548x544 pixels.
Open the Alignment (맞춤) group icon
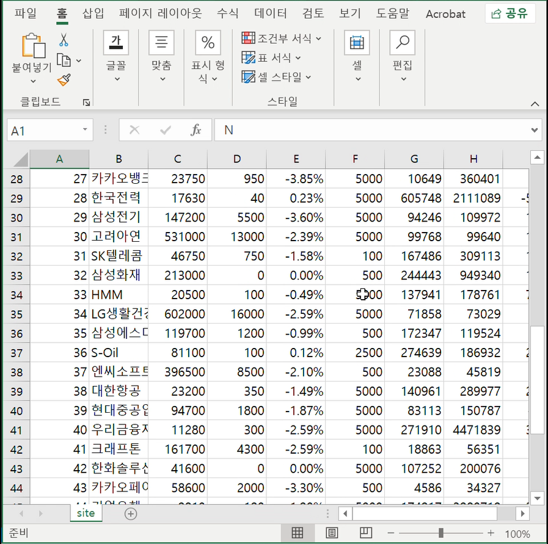161,43
